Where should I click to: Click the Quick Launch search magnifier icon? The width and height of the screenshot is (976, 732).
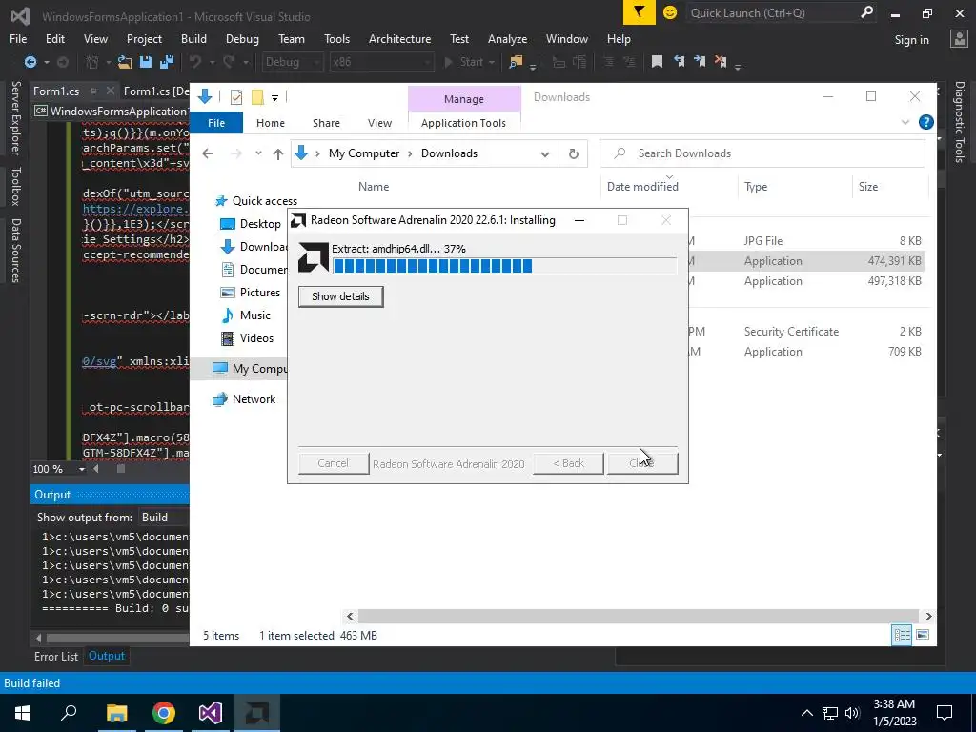click(x=866, y=12)
